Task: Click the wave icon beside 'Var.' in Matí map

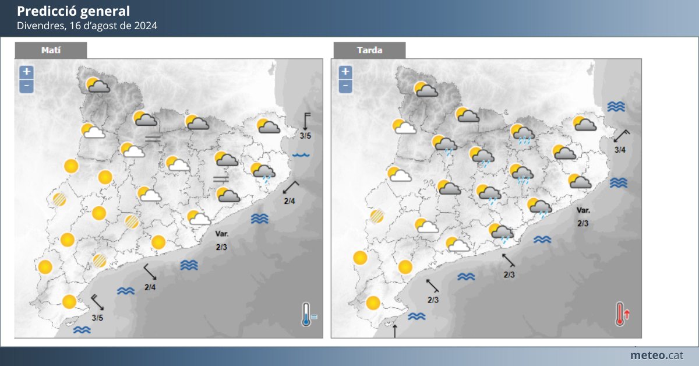Action: 260,219
